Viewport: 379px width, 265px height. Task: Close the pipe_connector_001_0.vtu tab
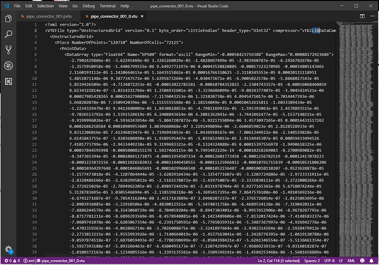click(142, 16)
